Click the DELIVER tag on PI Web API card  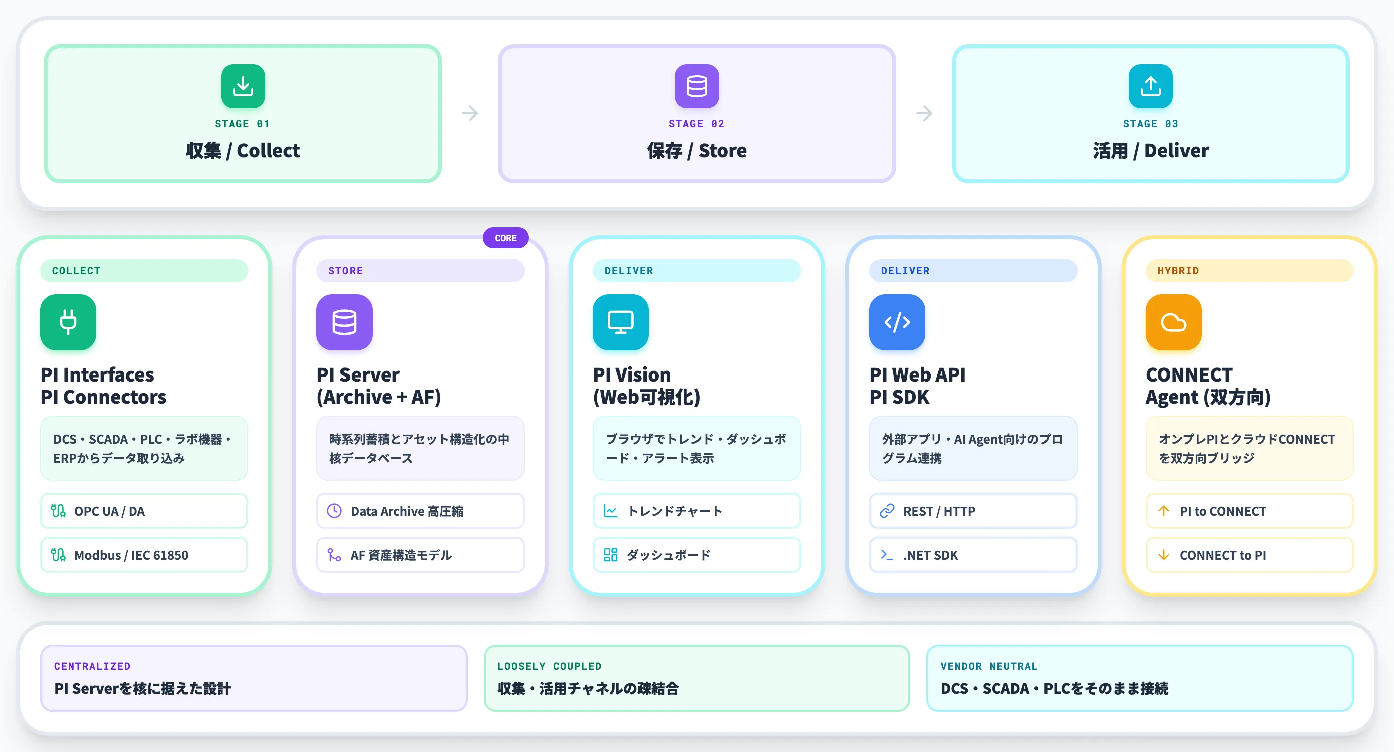click(x=973, y=270)
